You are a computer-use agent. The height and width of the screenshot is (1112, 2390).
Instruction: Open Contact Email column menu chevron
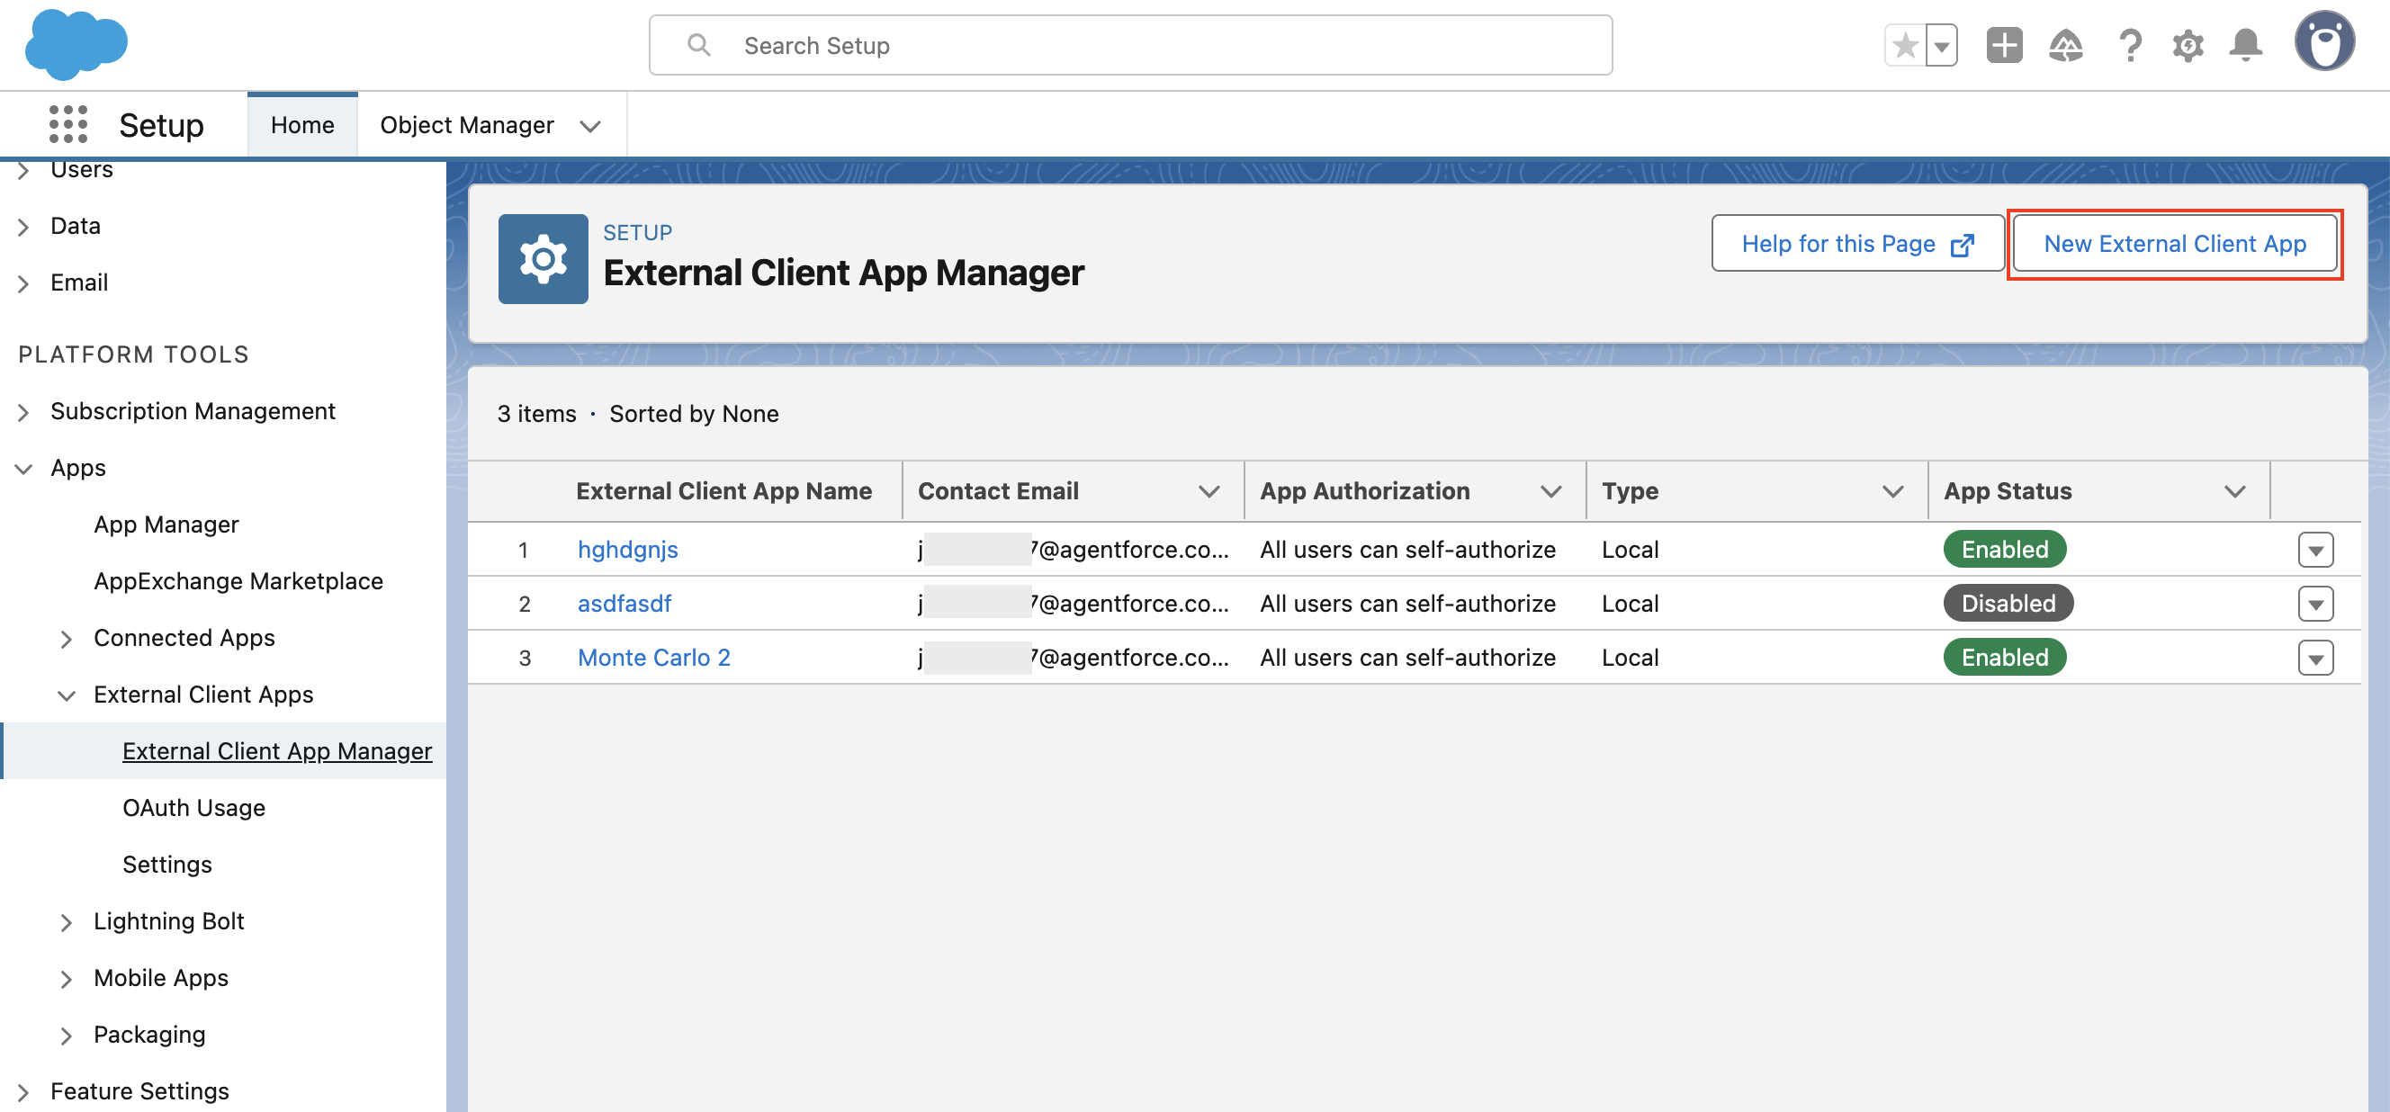1208,490
